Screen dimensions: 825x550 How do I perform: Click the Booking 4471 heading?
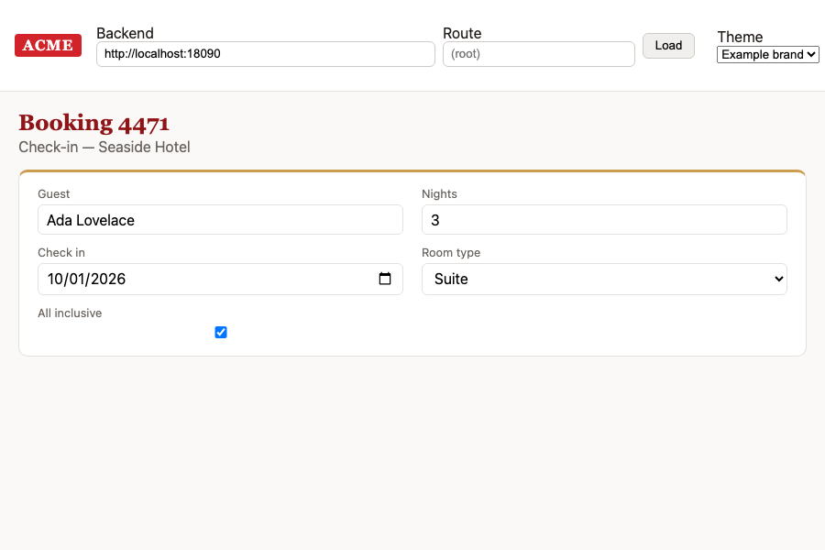[94, 123]
